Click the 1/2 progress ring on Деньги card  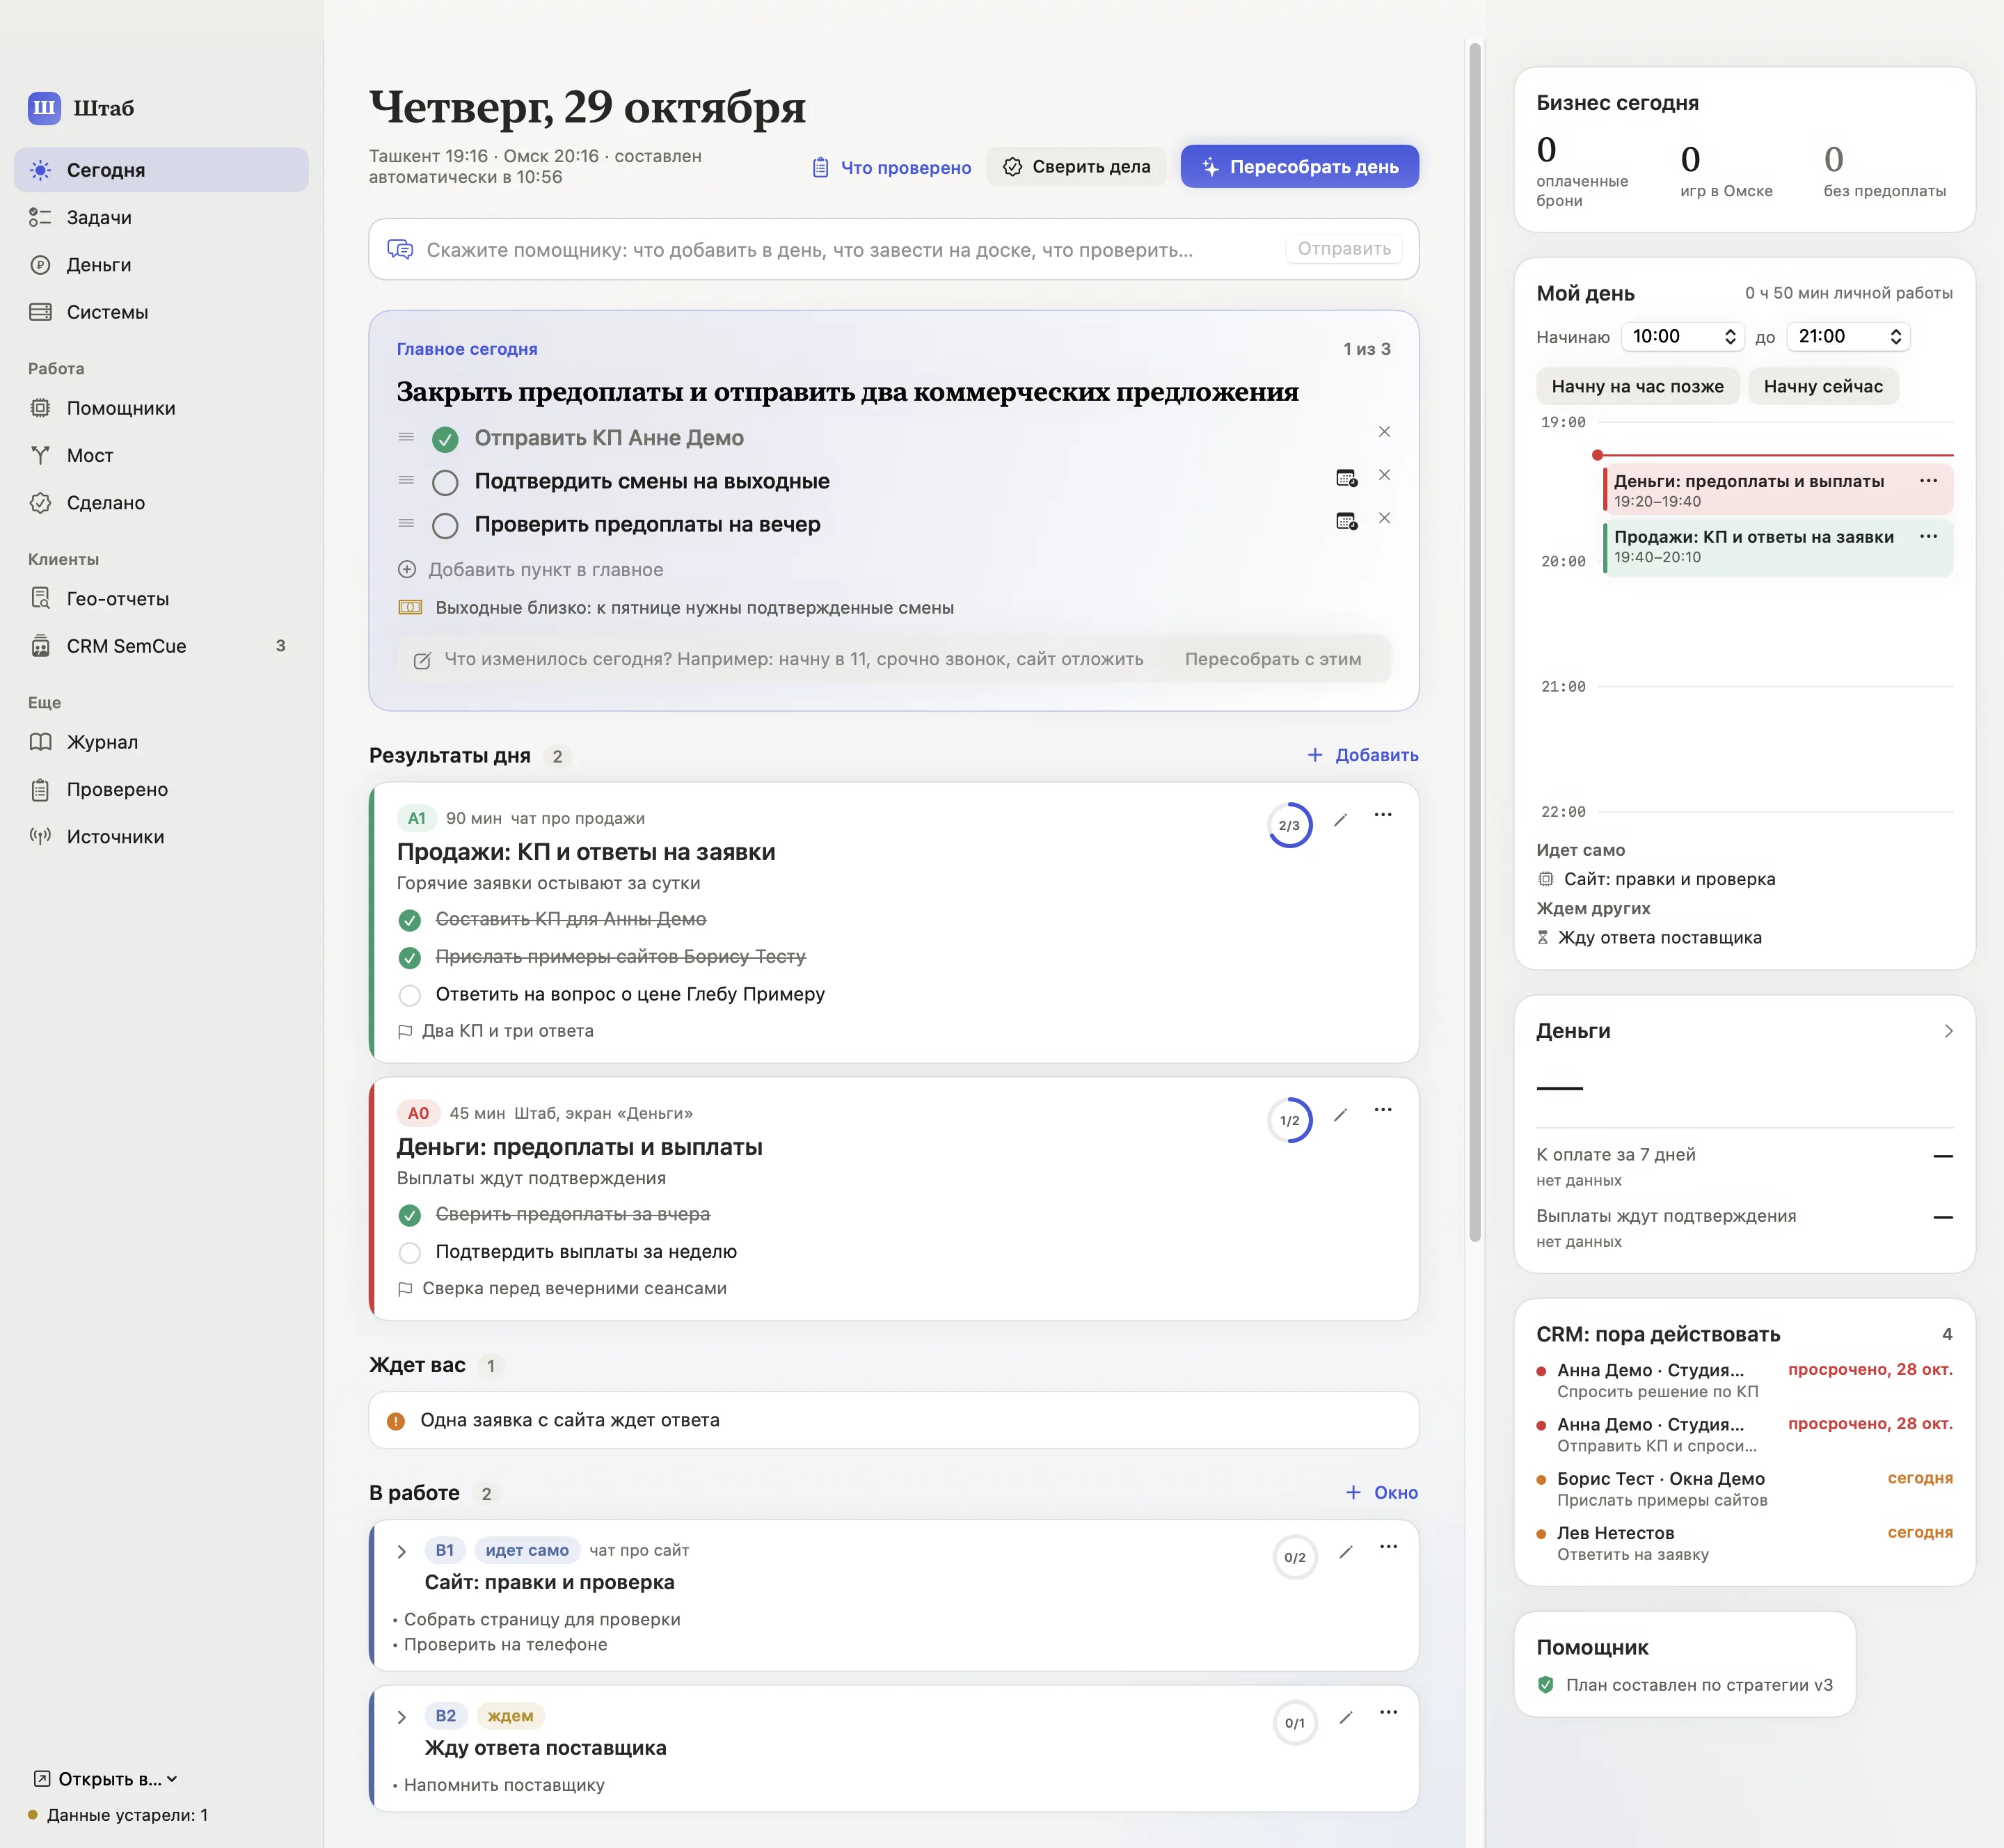coord(1289,1120)
